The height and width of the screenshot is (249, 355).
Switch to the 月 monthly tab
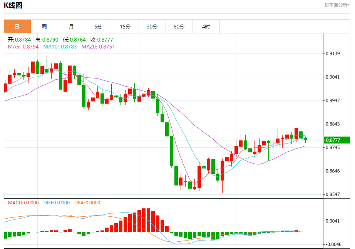pos(71,27)
